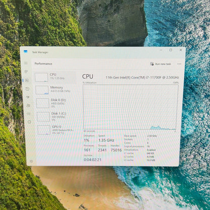Open the Startup apps page icon
Viewport: 210px width, 210px height.
[x=28, y=97]
